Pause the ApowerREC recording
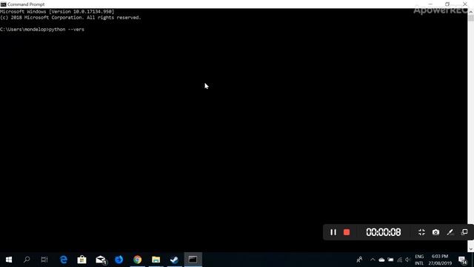Image resolution: width=474 pixels, height=267 pixels. (333, 232)
